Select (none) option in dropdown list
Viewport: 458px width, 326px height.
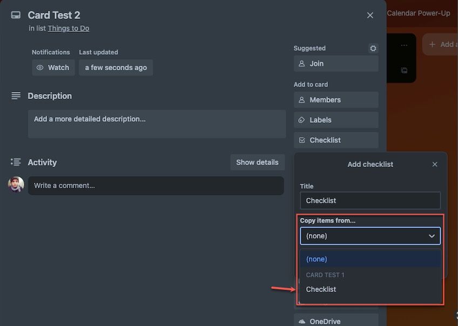click(x=370, y=259)
